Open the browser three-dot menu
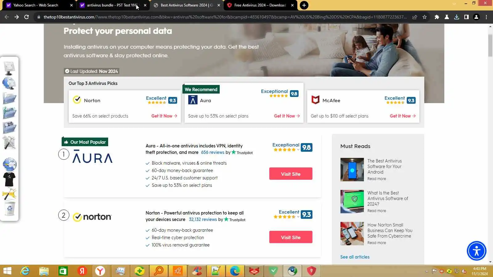Viewport: 493px width, 277px height. click(x=487, y=17)
